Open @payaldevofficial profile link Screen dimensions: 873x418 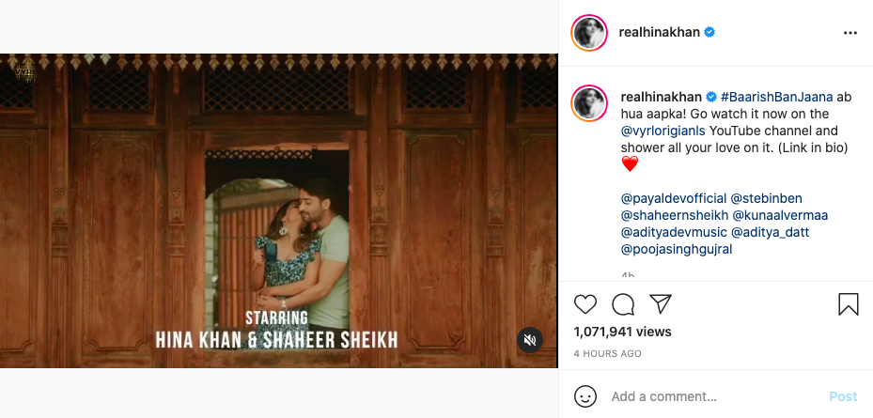click(674, 199)
